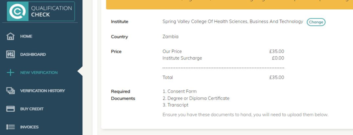This screenshot has width=353, height=135.
Task: Click the Spring Valley College institute name
Action: point(233,22)
